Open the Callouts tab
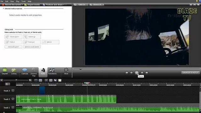Screen dimensions: 201x113 (24, 72)
